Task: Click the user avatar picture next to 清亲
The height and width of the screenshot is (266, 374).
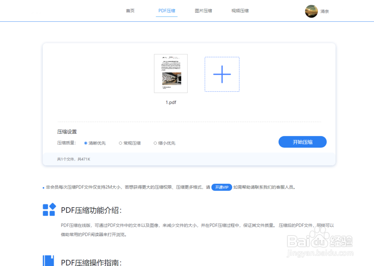Action: 312,11
